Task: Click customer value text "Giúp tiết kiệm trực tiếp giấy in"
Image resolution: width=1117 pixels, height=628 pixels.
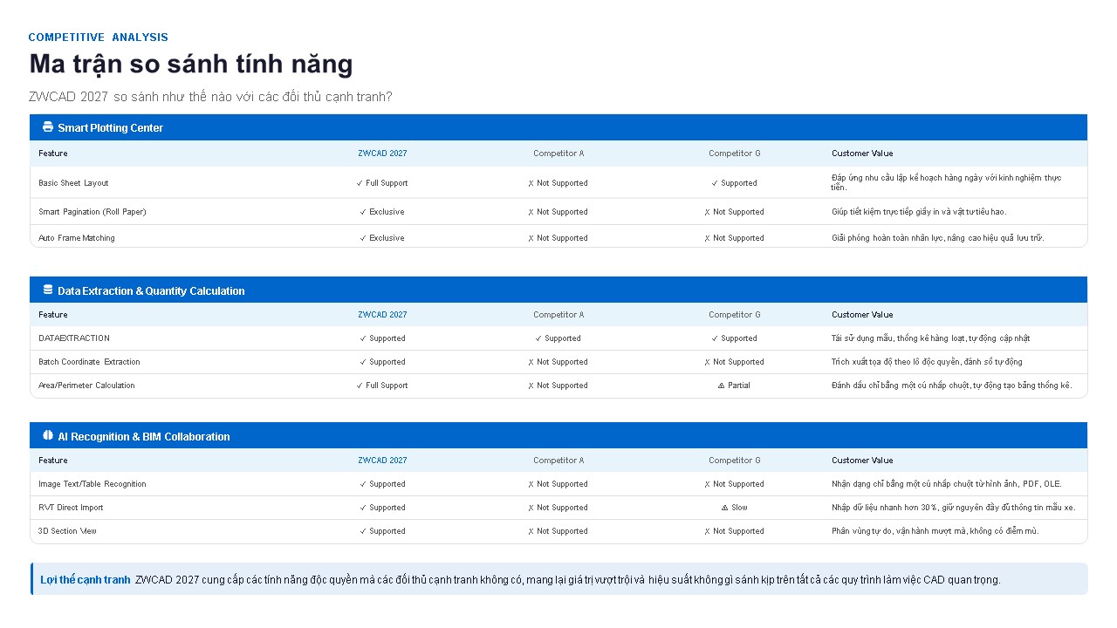Action: click(919, 212)
